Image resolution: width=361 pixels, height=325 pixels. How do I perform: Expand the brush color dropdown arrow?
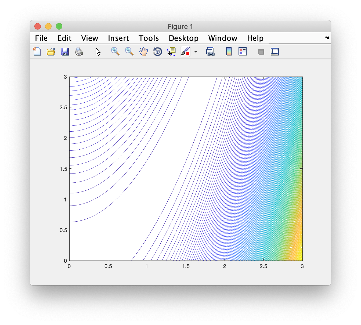point(196,52)
